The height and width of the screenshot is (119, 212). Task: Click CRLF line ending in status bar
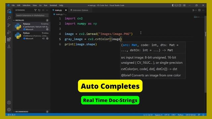pos(173,115)
